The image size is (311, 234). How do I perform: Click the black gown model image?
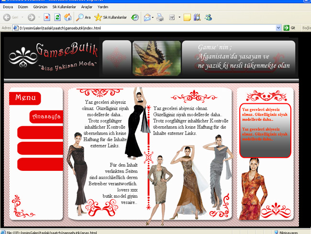click(137, 123)
